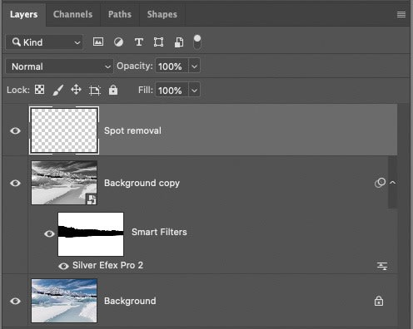Filter for adjustment layers icon

point(118,42)
